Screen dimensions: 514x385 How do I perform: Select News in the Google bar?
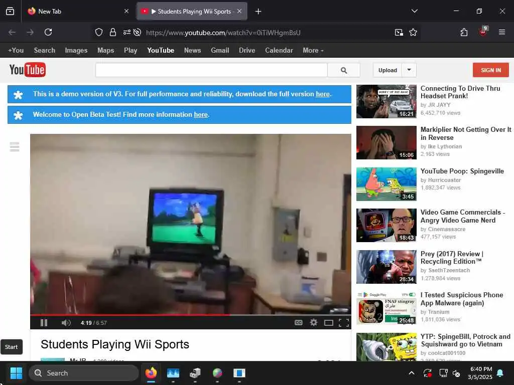[x=192, y=51]
